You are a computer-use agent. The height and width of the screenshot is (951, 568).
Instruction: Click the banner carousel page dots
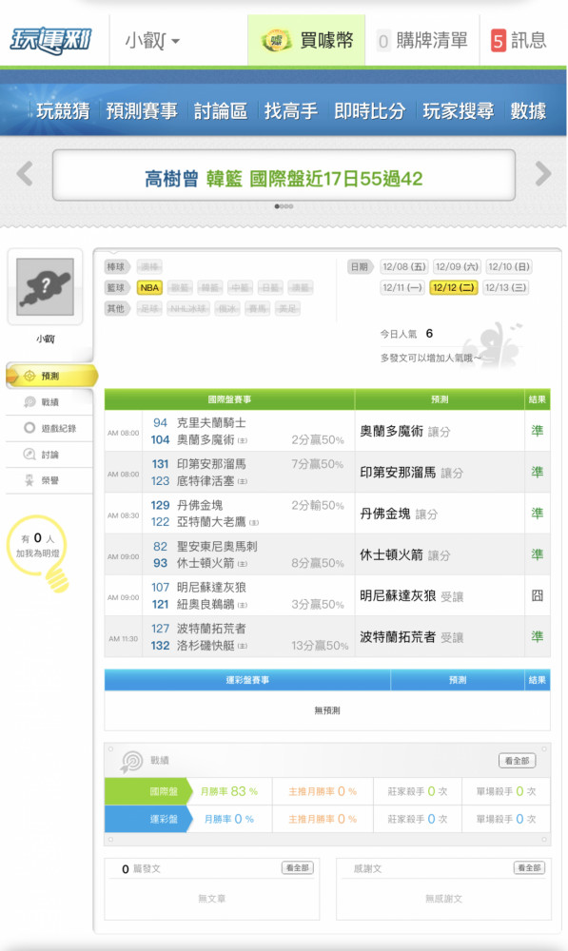point(284,206)
